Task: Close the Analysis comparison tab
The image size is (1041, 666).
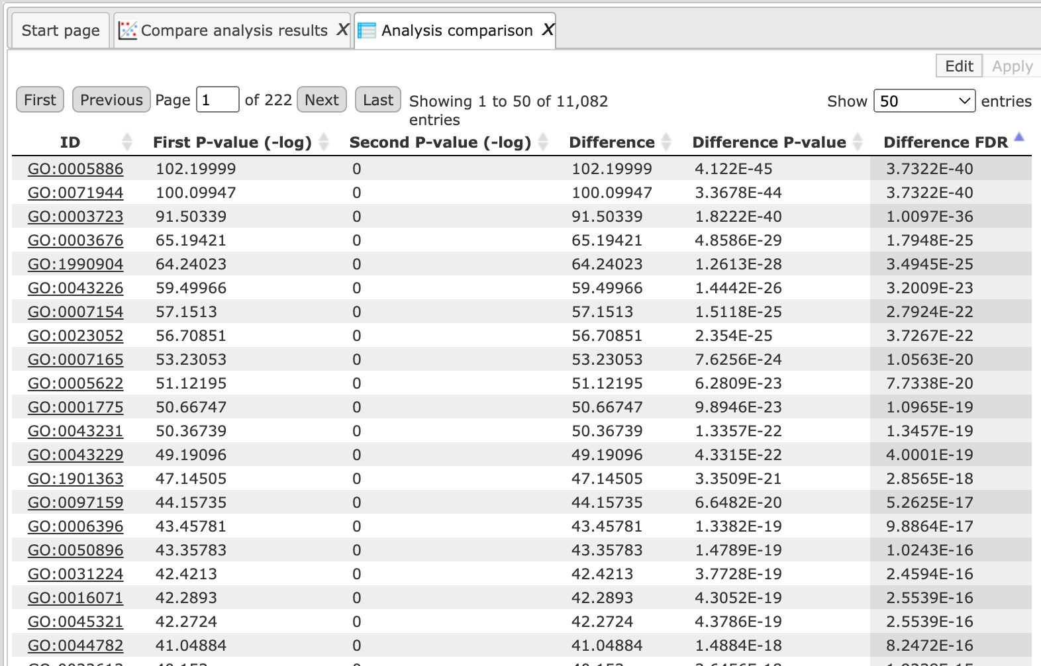Action: tap(548, 30)
